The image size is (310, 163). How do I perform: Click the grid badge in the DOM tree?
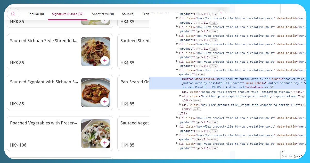tap(197, 109)
